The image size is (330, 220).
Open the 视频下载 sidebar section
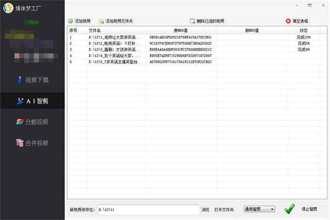32,80
